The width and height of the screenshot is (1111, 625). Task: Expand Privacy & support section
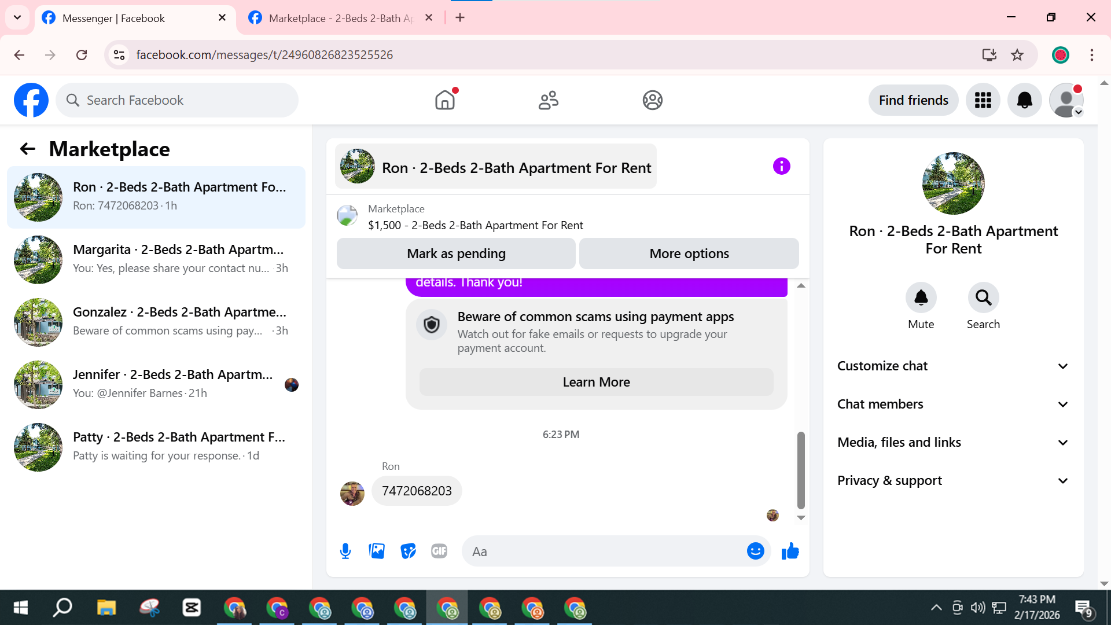(953, 480)
